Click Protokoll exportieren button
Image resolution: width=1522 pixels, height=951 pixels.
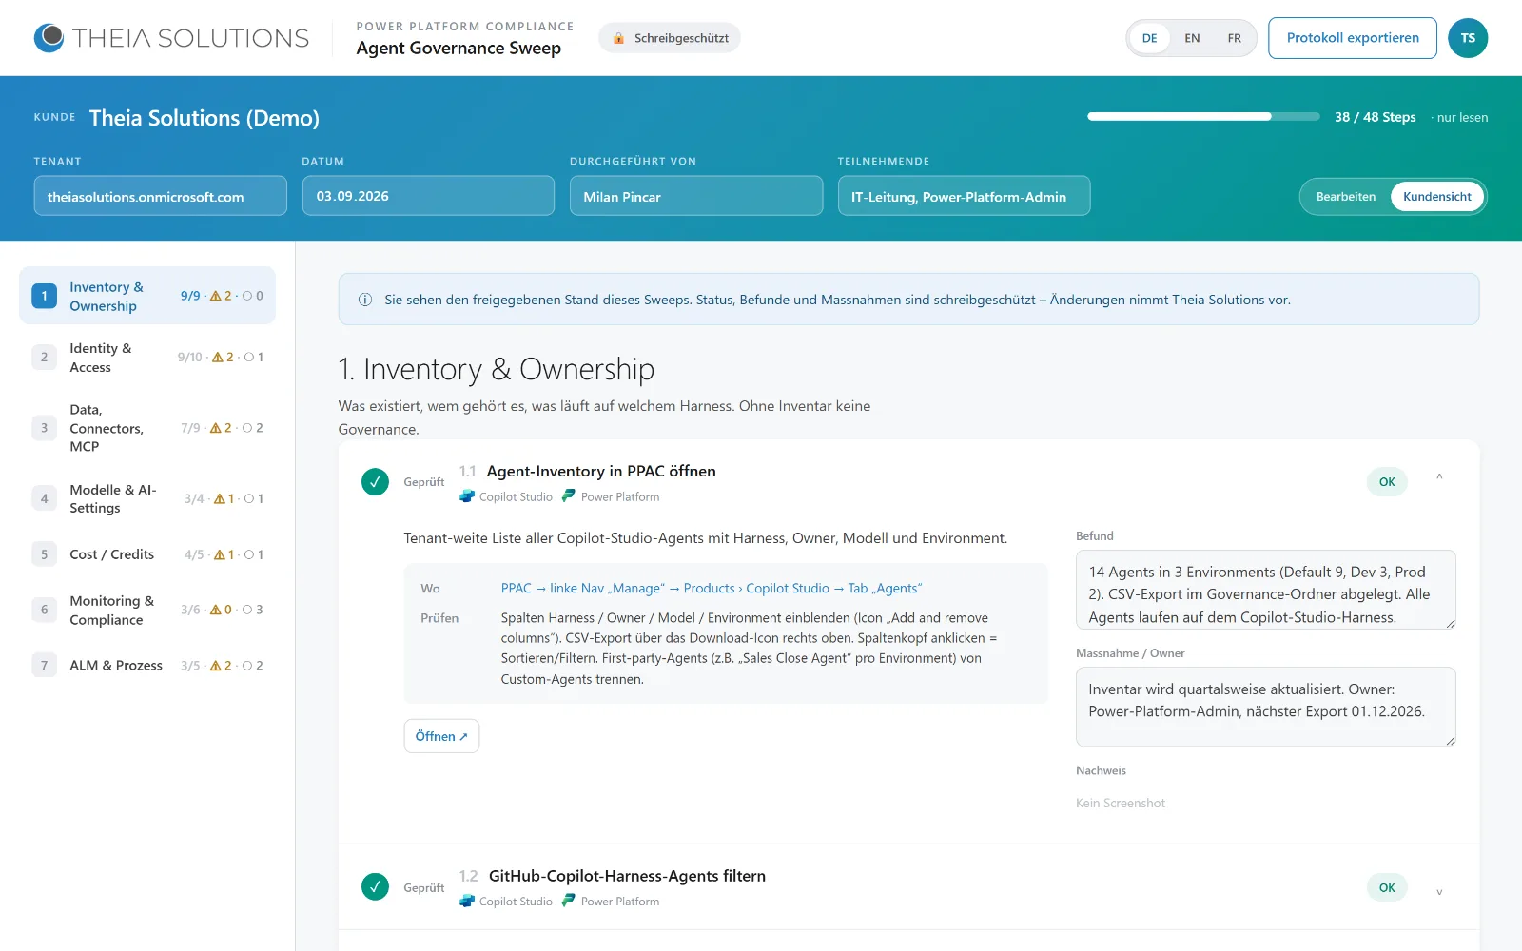[1352, 38]
